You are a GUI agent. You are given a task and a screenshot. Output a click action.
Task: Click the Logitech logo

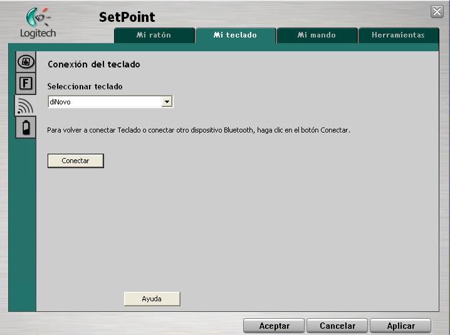37,22
